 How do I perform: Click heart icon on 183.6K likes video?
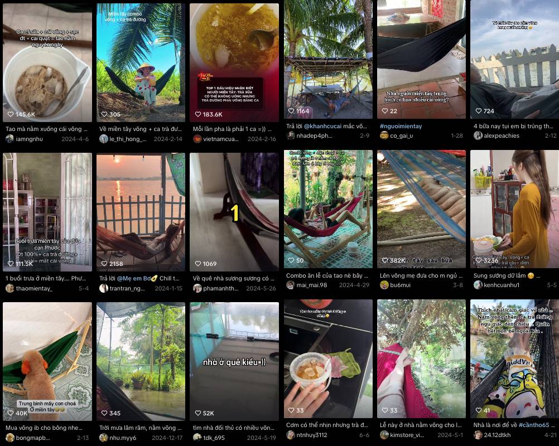coord(198,114)
